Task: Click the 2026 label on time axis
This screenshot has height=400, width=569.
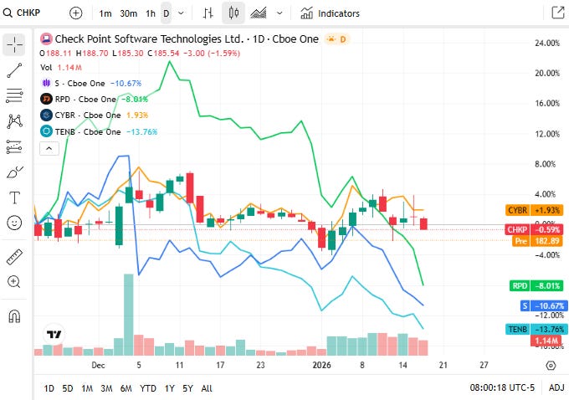Action: 321,365
